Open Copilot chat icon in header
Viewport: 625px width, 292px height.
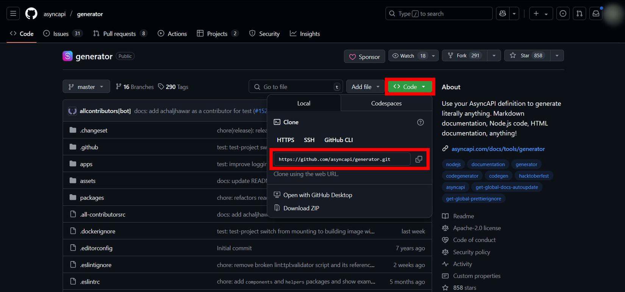tap(503, 14)
